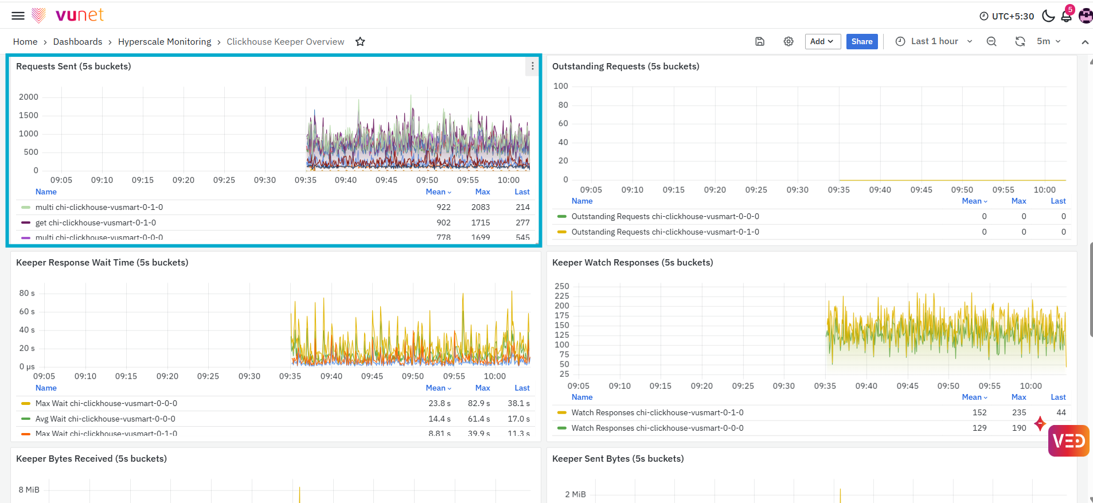Viewport: 1093px width, 503px height.
Task: Open the 5m refresh interval dropdown
Action: click(1048, 41)
